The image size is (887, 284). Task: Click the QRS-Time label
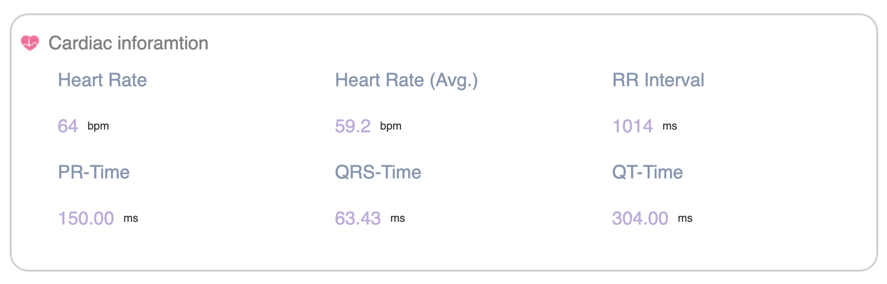click(x=378, y=172)
